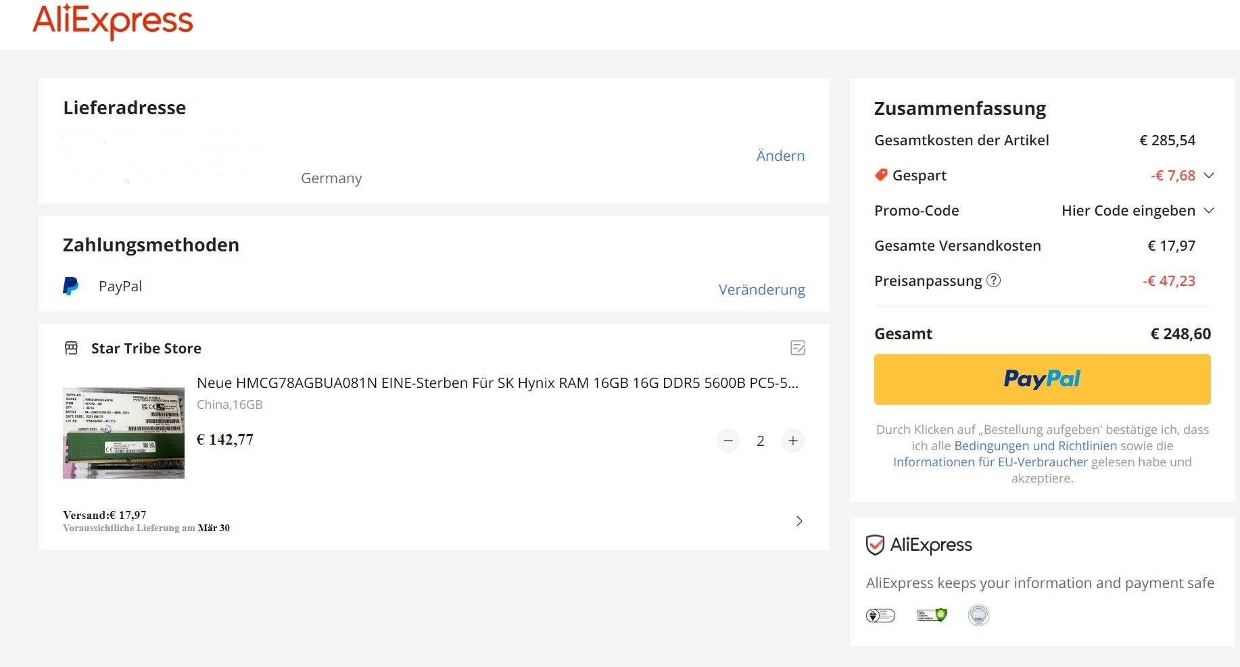Click the Star Tribe Store shop icon
Viewport: 1240px width, 667px height.
click(71, 348)
